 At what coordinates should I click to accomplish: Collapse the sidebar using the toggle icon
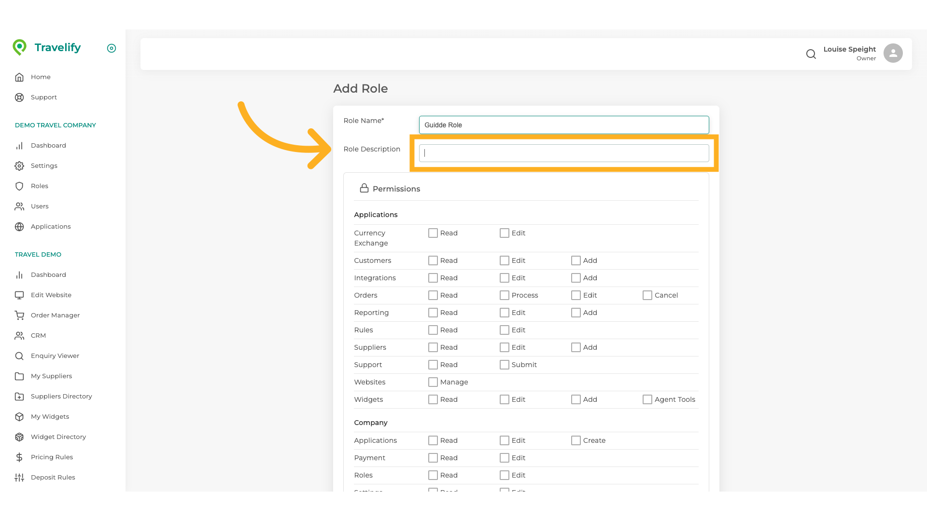point(112,48)
